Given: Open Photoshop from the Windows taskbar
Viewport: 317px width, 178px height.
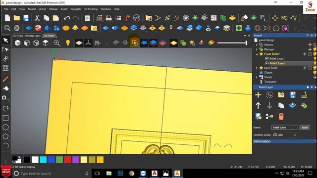Looking at the screenshot, I should click(x=120, y=174).
